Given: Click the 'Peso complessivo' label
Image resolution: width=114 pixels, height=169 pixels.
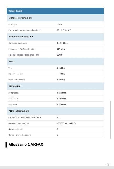Looking at the screenshot, I should click(16, 80).
